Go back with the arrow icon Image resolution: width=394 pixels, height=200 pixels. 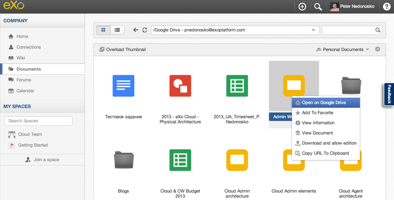[x=136, y=30]
